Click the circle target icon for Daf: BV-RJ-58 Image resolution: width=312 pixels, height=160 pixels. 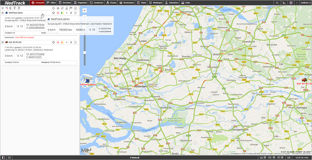[76, 42]
